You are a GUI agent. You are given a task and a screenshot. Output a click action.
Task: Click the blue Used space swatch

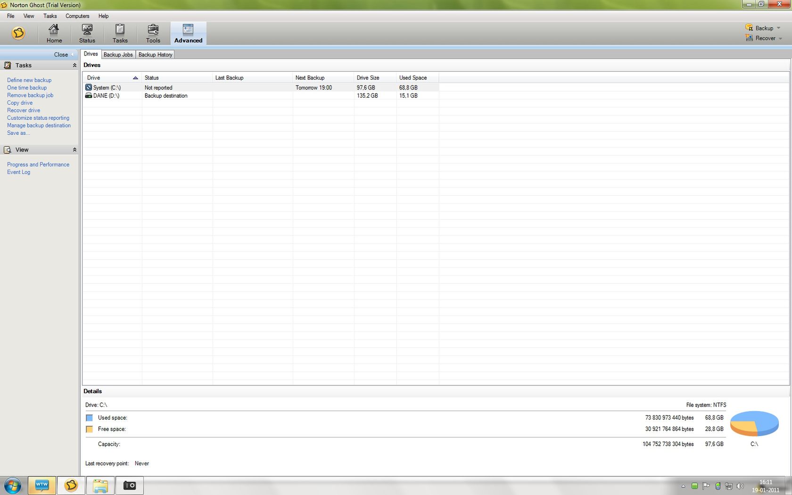[89, 418]
